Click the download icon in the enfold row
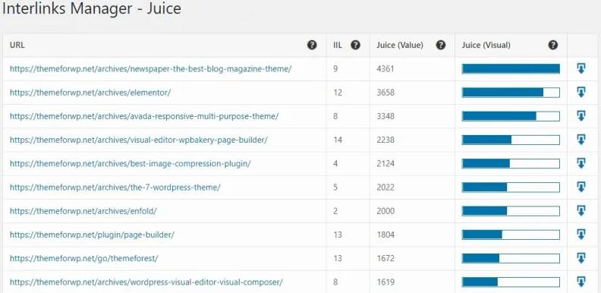The height and width of the screenshot is (293, 601). [x=581, y=211]
